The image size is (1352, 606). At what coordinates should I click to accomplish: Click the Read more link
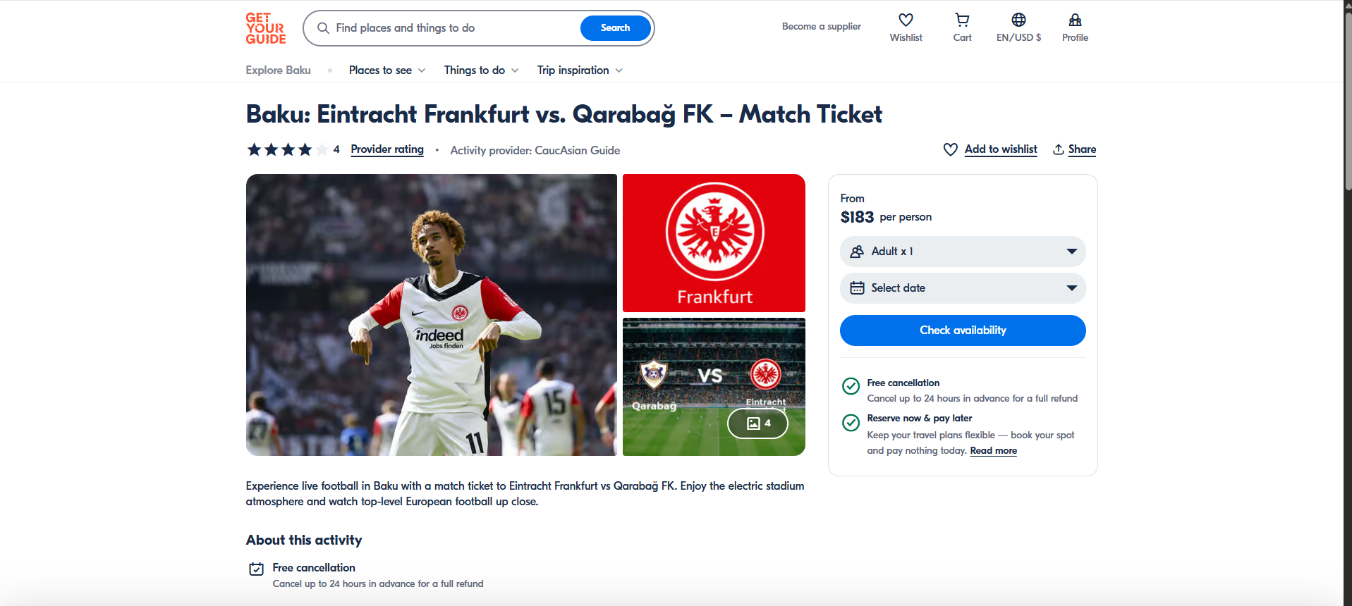point(993,451)
